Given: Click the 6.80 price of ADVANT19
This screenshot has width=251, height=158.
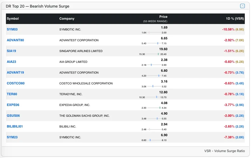Looking at the screenshot, I should pos(164,71).
